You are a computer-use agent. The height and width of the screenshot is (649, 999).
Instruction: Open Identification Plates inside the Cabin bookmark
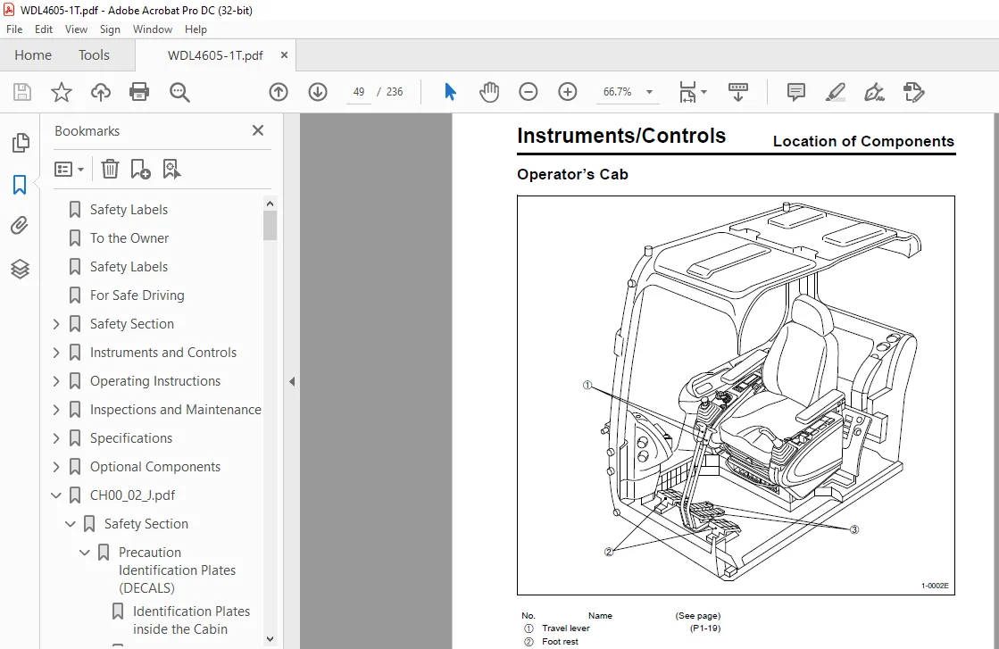(x=191, y=620)
